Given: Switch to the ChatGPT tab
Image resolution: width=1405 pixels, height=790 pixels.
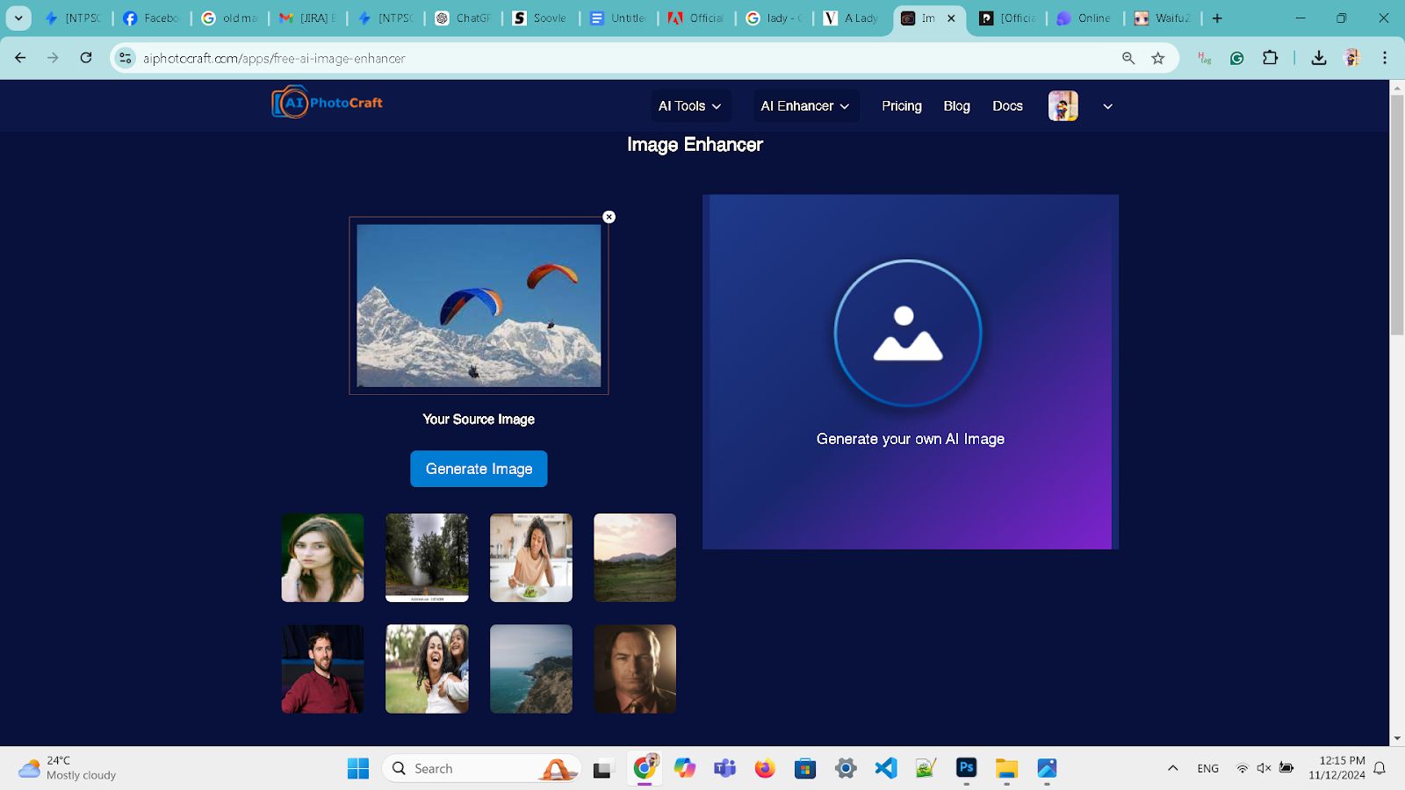Looking at the screenshot, I should 463,18.
